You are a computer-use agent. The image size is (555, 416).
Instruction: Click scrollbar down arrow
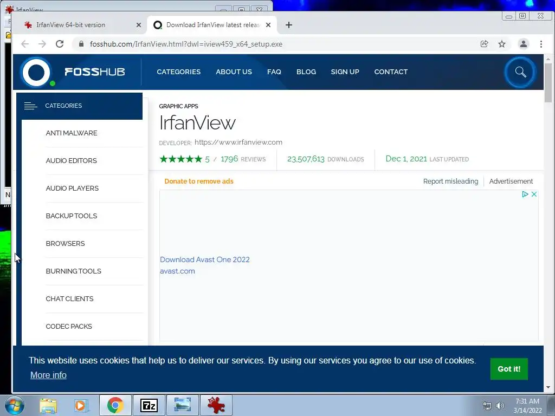tap(548, 387)
